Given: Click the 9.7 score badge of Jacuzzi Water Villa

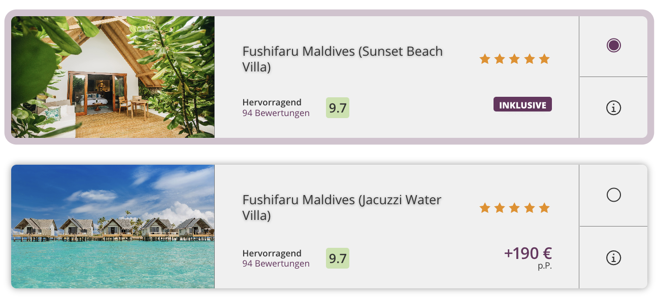Looking at the screenshot, I should [x=338, y=258].
